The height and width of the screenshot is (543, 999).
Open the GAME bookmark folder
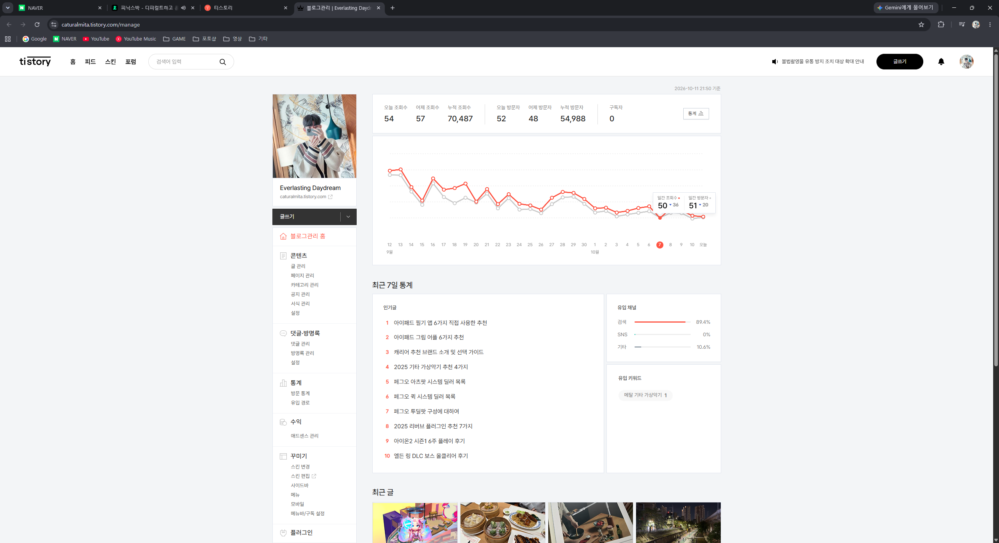click(174, 39)
